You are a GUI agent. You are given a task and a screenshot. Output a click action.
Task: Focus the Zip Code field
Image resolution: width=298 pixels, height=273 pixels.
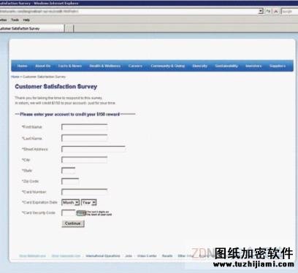pos(70,181)
